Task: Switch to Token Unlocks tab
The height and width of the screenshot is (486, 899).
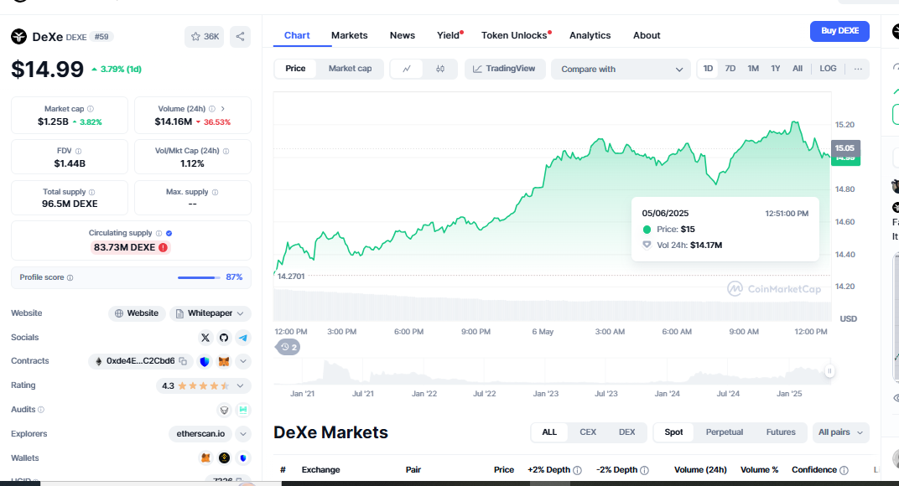Action: [x=514, y=35]
